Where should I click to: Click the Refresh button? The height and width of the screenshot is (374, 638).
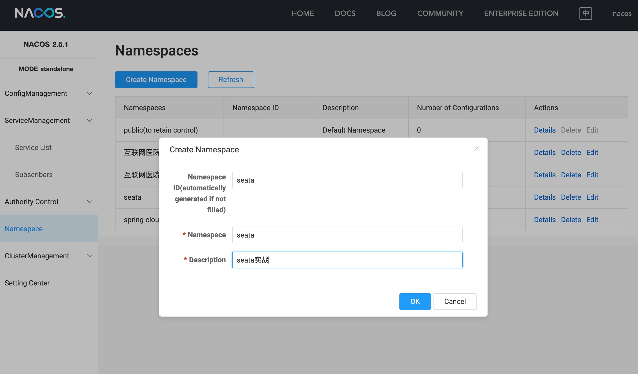coord(231,80)
